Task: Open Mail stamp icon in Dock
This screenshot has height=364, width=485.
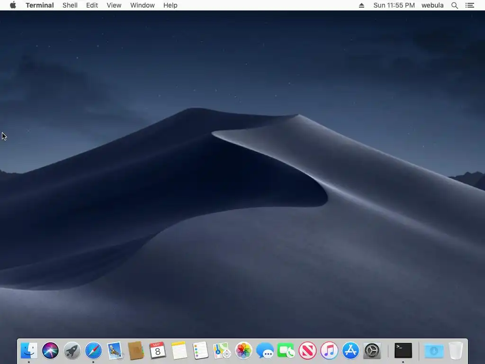Action: pyautogui.click(x=115, y=351)
